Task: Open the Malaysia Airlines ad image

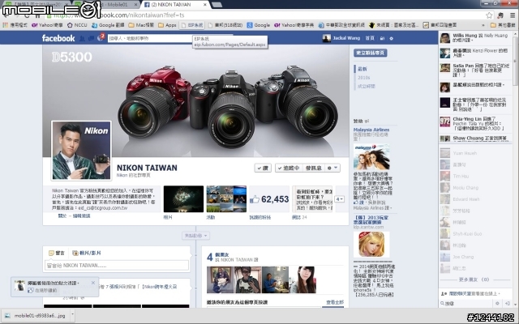Action: pos(371,156)
